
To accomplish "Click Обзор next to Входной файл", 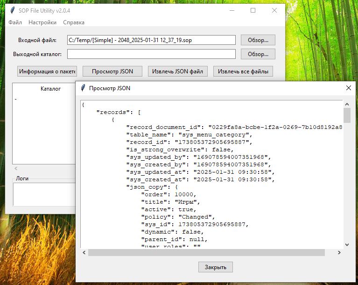I will point(258,40).
